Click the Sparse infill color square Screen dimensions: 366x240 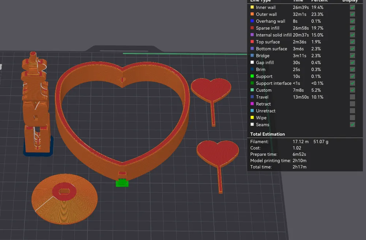[252, 28]
